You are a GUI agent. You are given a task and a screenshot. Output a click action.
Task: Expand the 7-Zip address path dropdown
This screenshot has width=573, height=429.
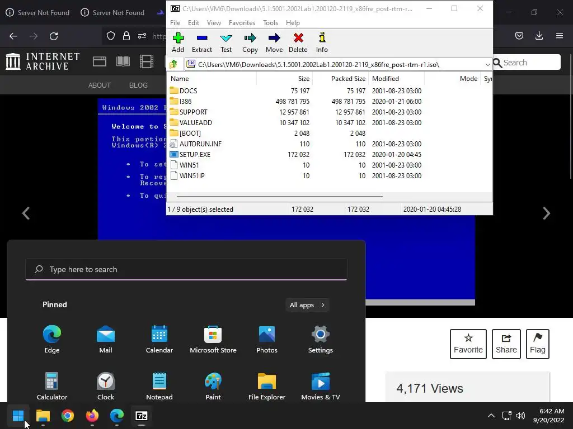click(x=487, y=65)
